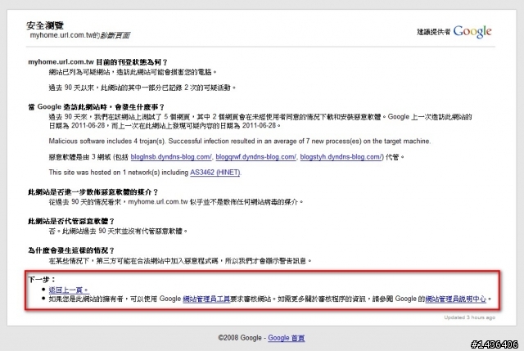Click the 返回上一頁 link

68,290
